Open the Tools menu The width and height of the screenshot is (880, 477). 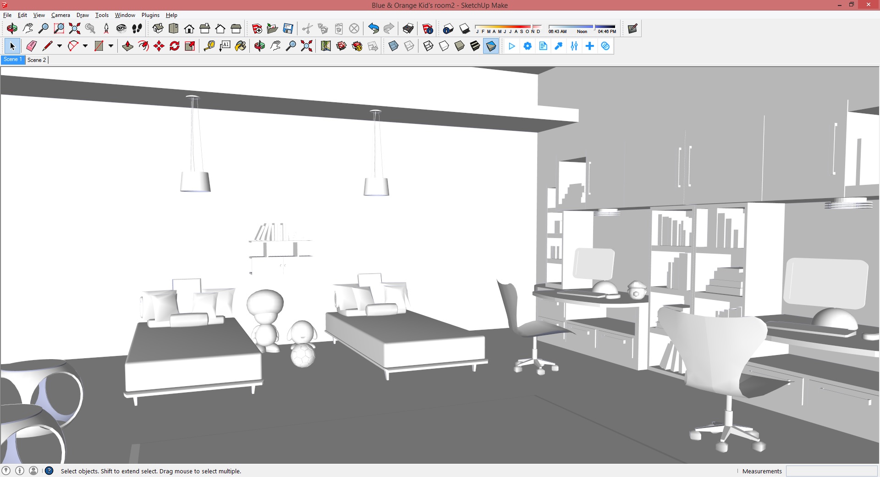(102, 15)
